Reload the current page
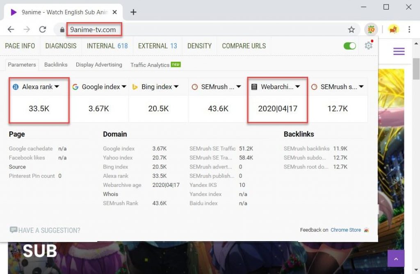 coord(43,29)
